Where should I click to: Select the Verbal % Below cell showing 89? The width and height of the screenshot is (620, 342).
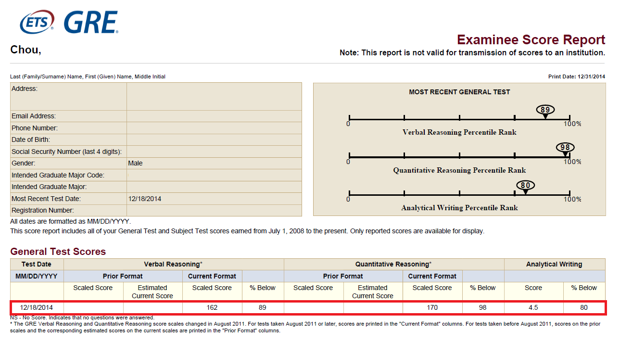coord(263,307)
